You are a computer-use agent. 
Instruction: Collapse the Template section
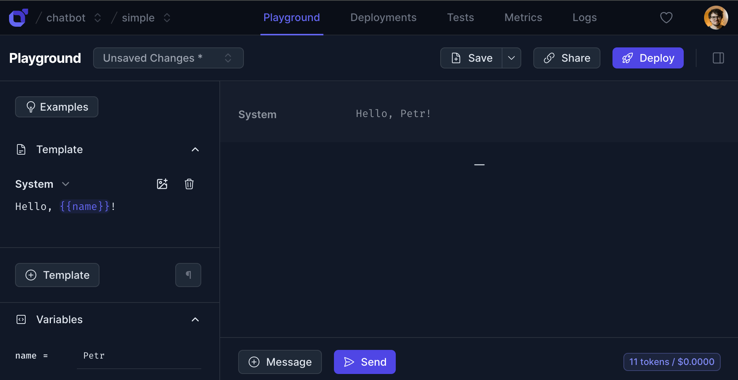point(195,149)
